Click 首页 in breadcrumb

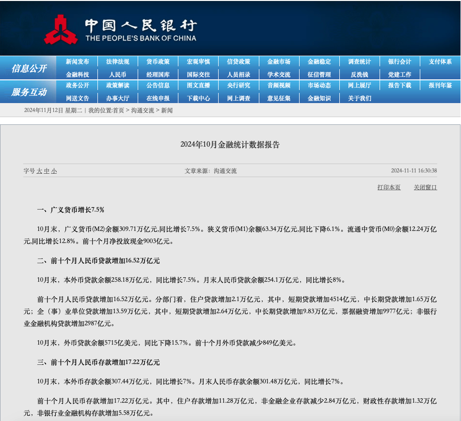point(118,110)
